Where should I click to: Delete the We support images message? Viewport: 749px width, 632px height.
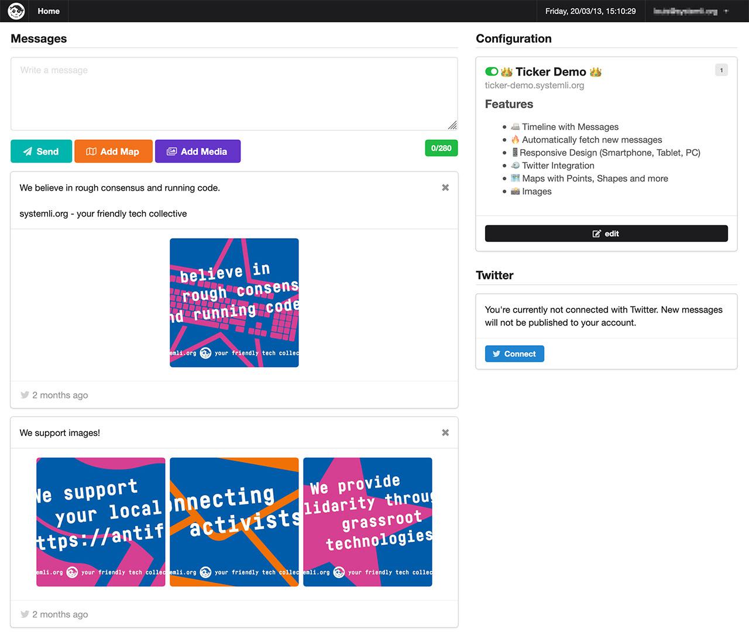tap(445, 433)
